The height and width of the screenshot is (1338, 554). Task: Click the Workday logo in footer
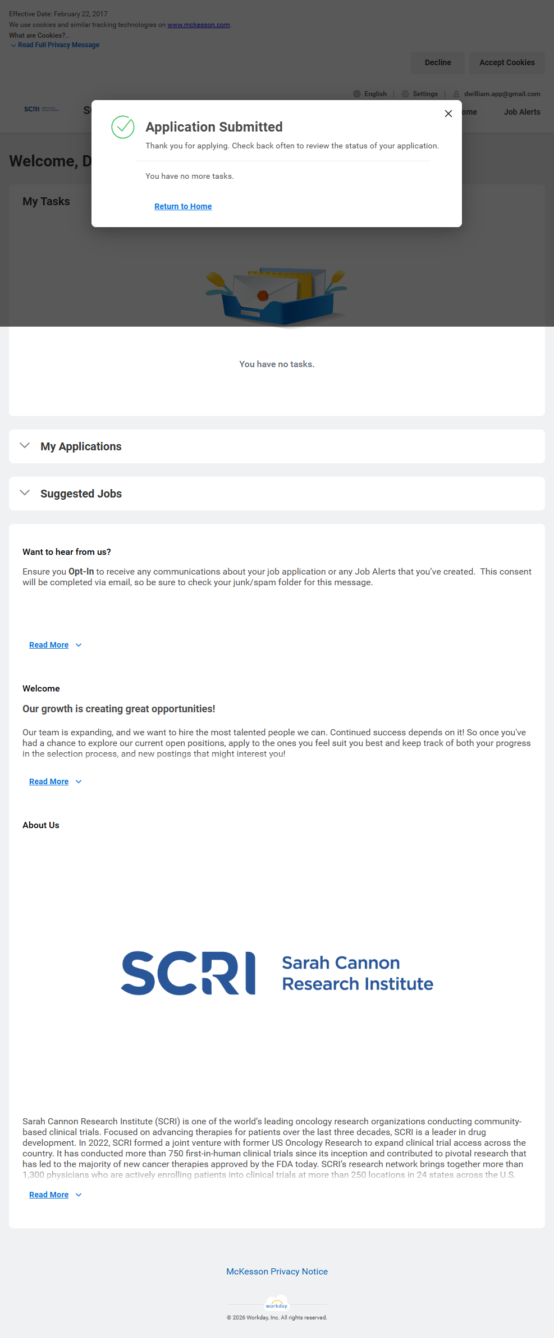click(x=277, y=1304)
